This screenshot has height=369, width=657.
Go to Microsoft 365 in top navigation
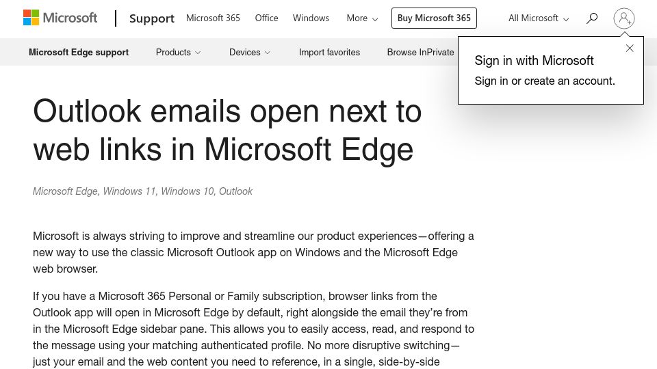pos(213,18)
